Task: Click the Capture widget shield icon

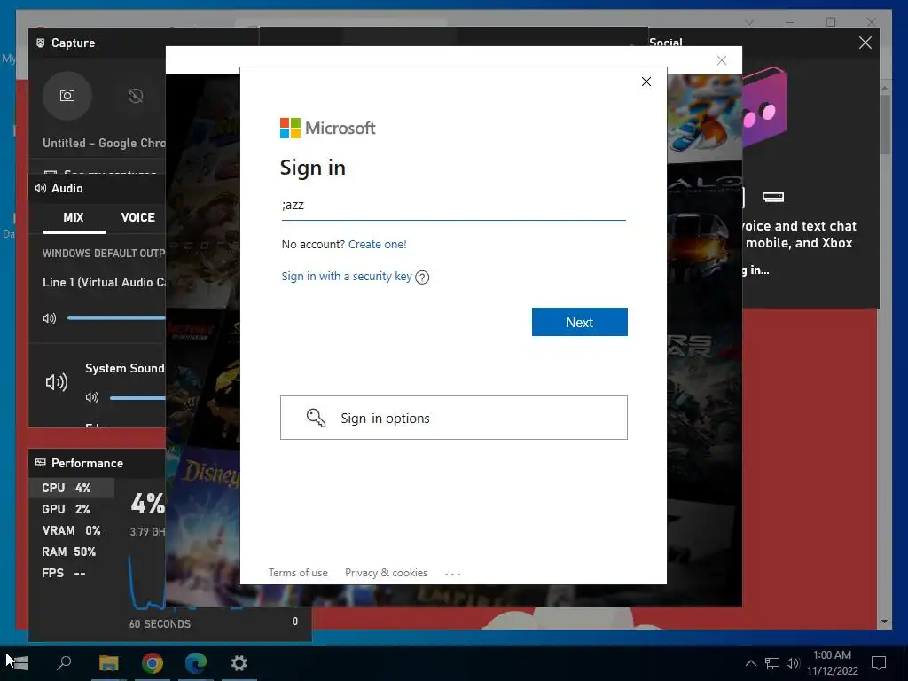Action: point(41,43)
